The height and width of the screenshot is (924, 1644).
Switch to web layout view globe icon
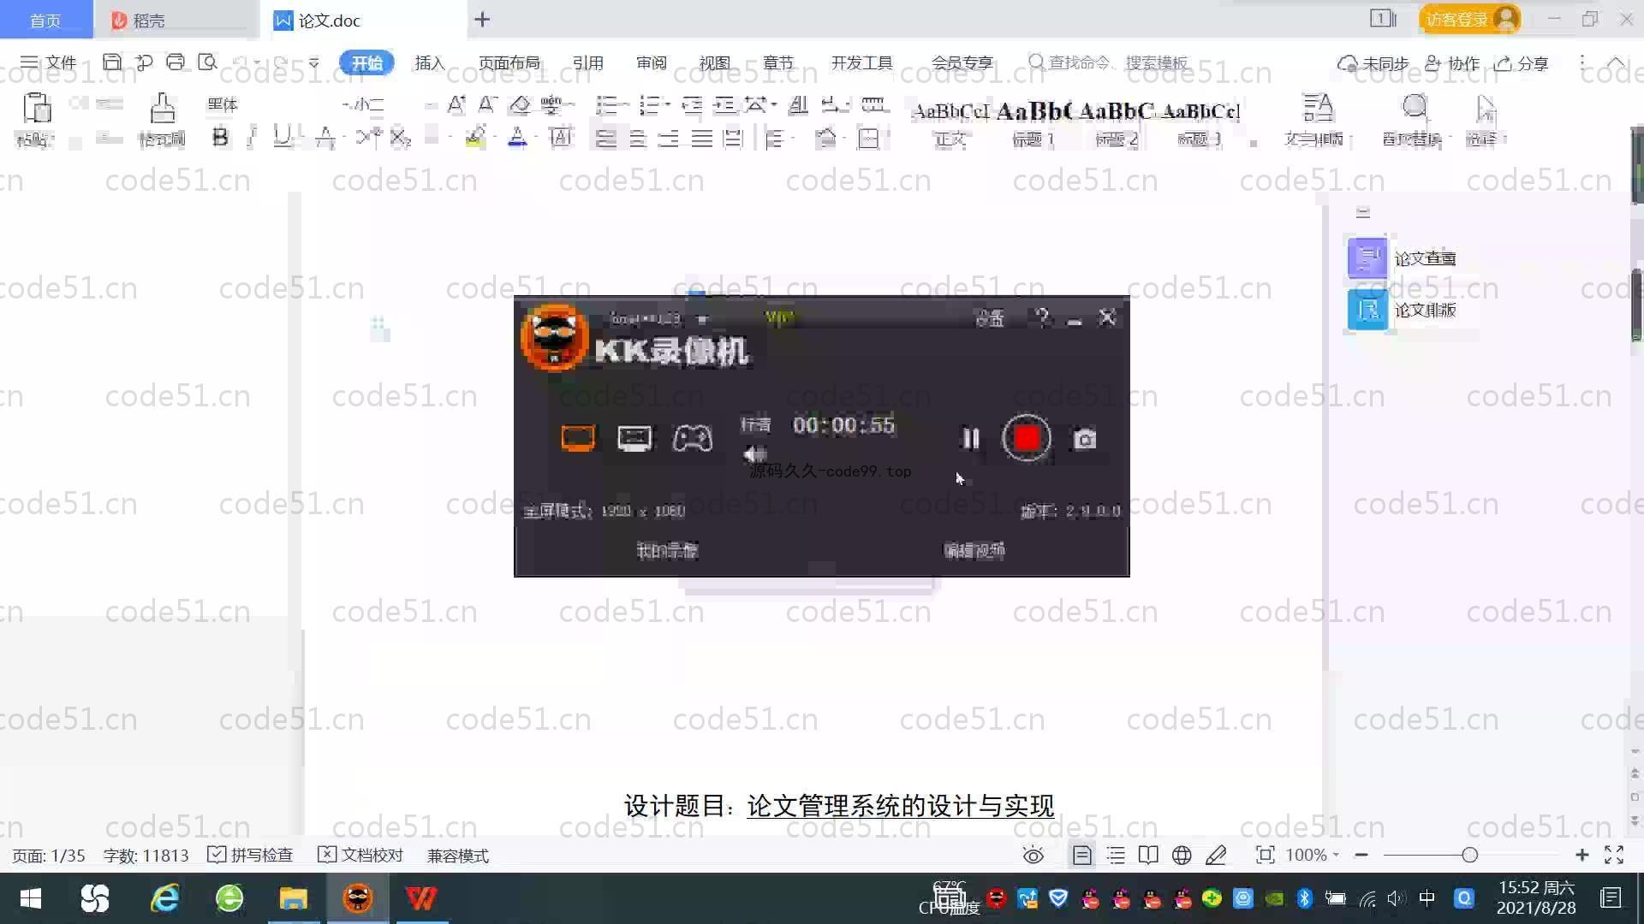(1182, 856)
